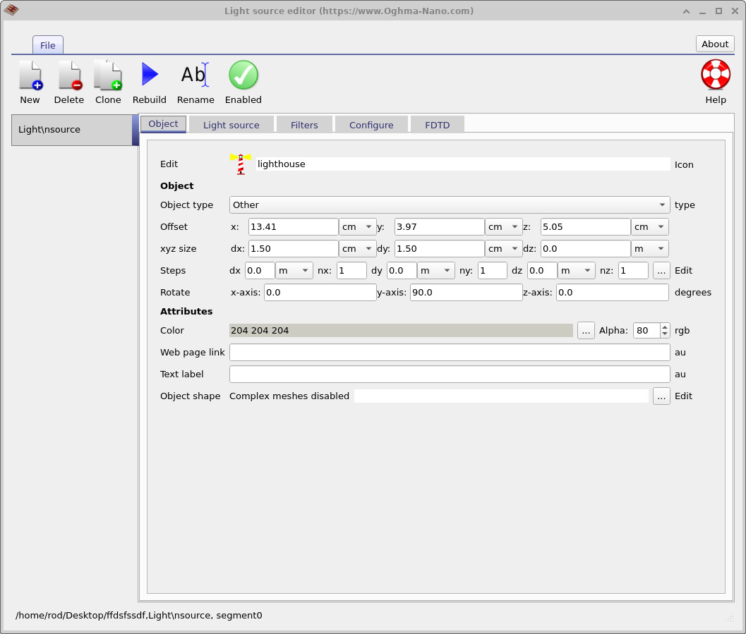
Task: Open the Steps dy unit dropdown
Action: point(435,270)
